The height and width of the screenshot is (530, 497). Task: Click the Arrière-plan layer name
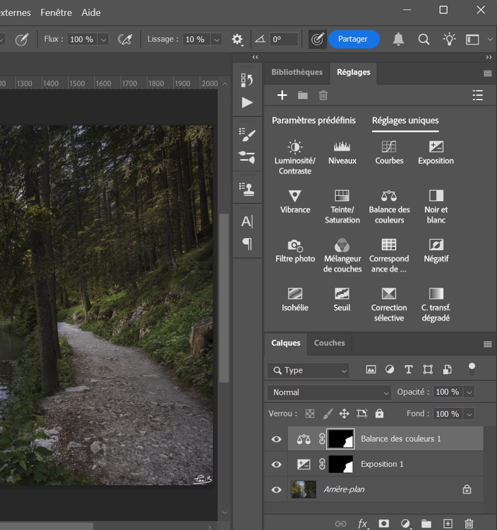coord(344,489)
